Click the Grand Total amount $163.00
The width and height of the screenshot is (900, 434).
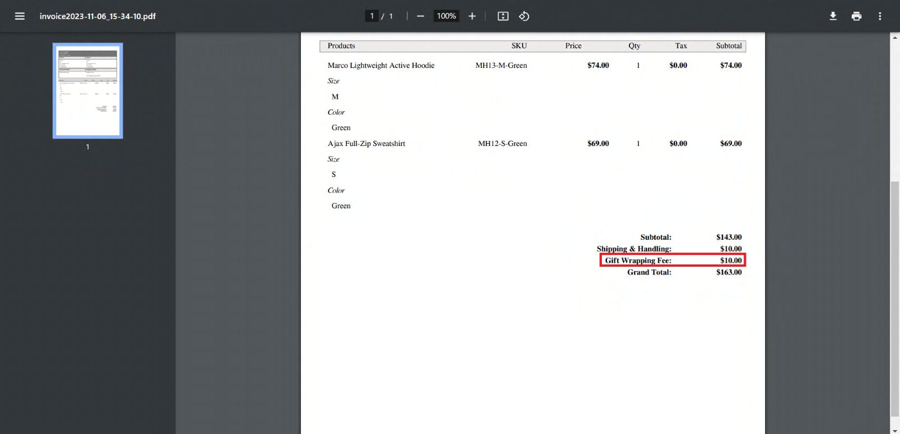(x=728, y=272)
